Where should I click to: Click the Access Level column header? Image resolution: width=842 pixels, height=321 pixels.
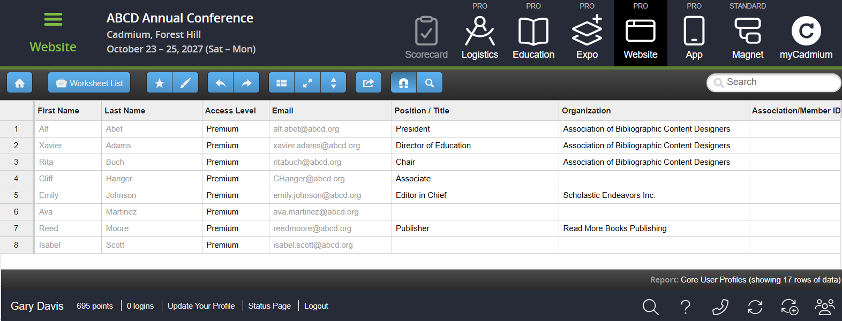235,111
